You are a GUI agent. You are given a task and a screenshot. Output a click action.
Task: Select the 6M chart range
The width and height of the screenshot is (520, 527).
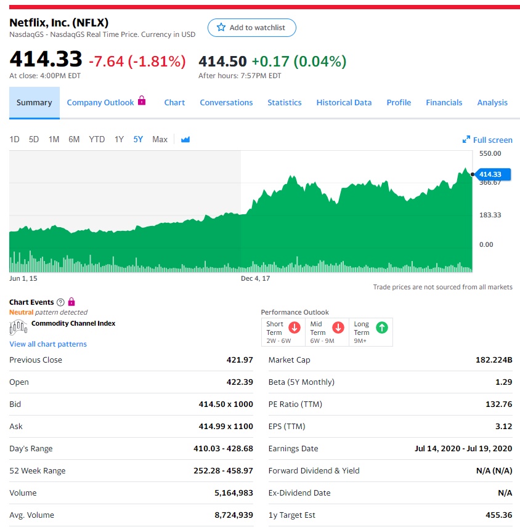click(74, 139)
